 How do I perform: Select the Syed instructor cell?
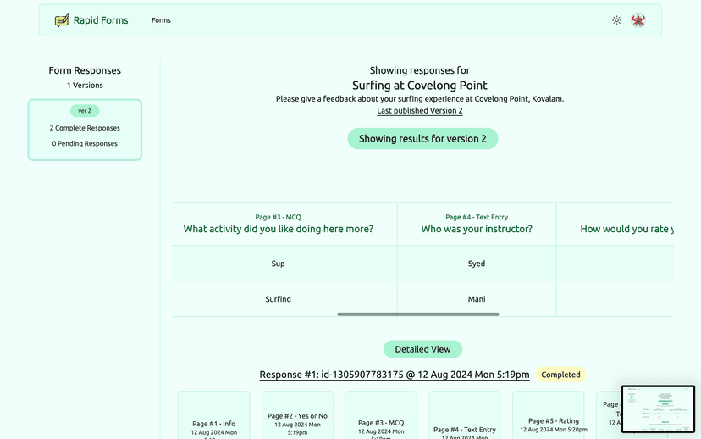click(x=477, y=264)
